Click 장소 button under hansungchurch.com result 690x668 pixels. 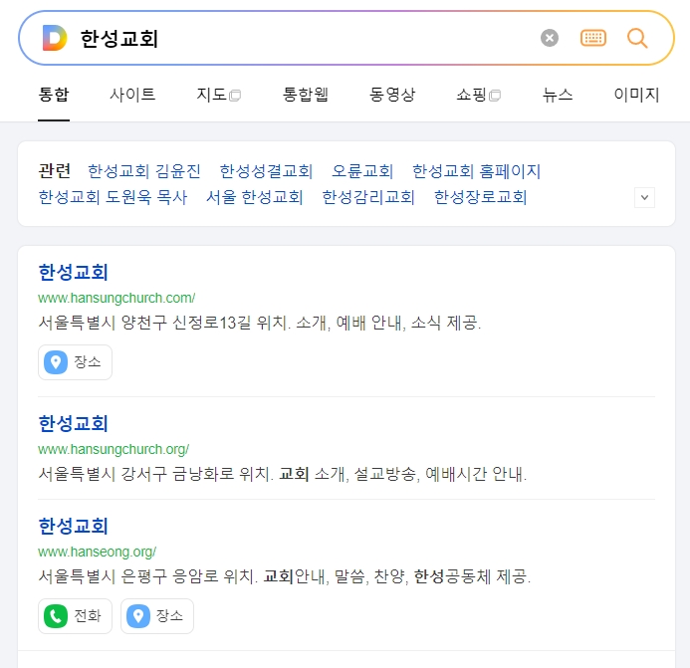pyautogui.click(x=75, y=362)
